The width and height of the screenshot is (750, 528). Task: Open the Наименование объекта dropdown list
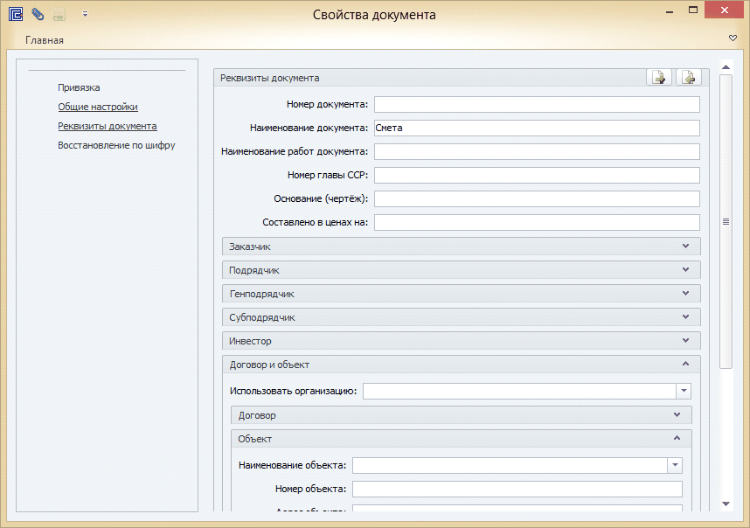coord(675,465)
